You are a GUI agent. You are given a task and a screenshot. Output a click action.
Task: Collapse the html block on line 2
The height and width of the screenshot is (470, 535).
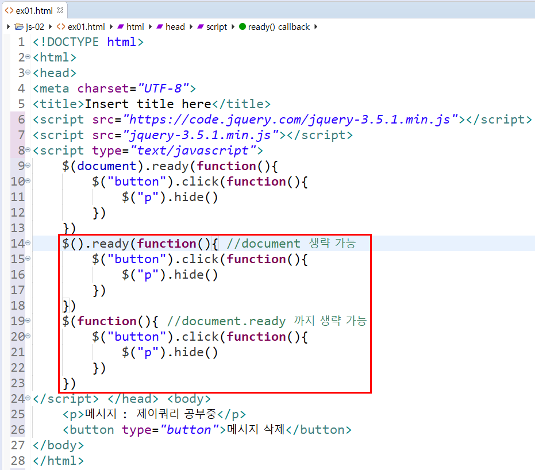pos(28,57)
